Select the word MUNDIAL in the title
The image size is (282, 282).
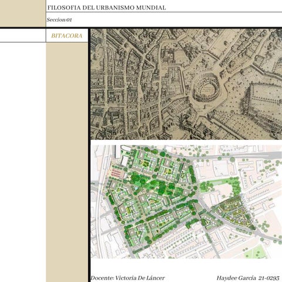(x=151, y=8)
